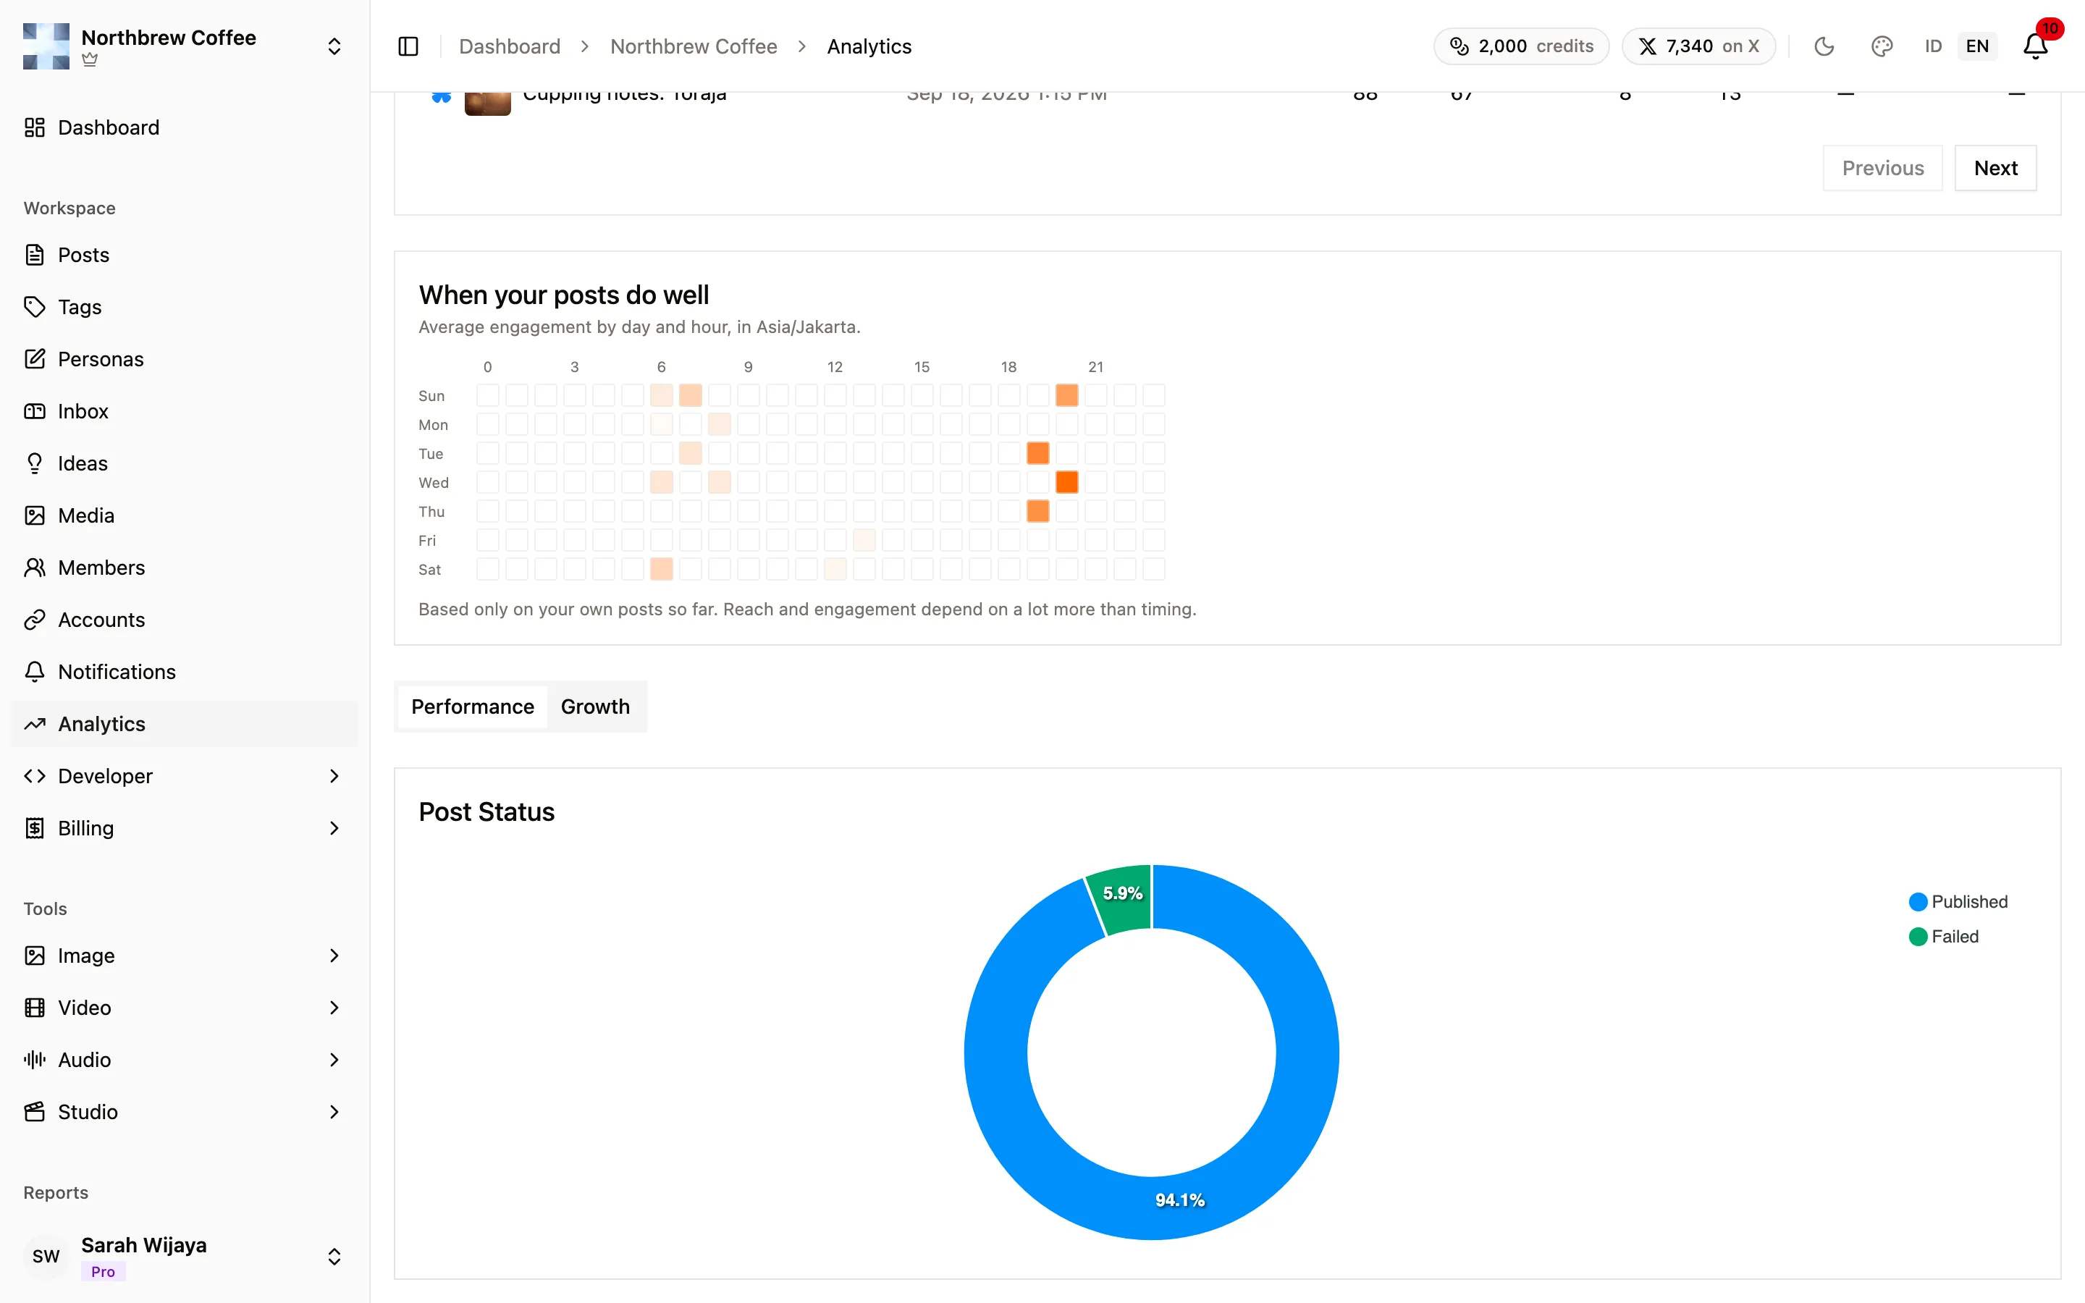Click the Personas edit icon
The image size is (2085, 1303).
35,359
